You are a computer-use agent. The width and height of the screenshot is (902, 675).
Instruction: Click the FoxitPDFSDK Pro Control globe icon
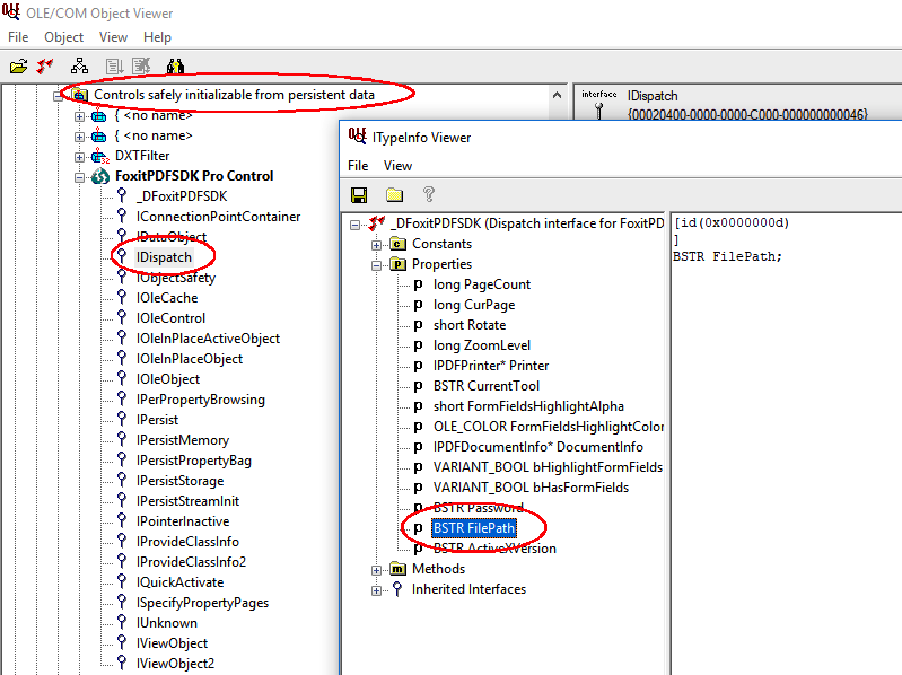[100, 177]
